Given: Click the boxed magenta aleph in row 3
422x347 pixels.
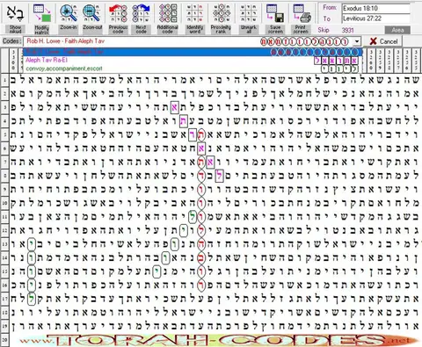Looking at the screenshot, I should (174, 107).
